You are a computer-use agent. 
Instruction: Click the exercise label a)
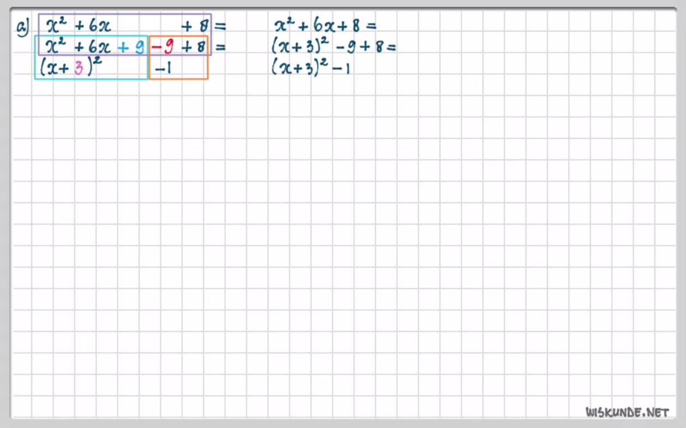coord(23,27)
